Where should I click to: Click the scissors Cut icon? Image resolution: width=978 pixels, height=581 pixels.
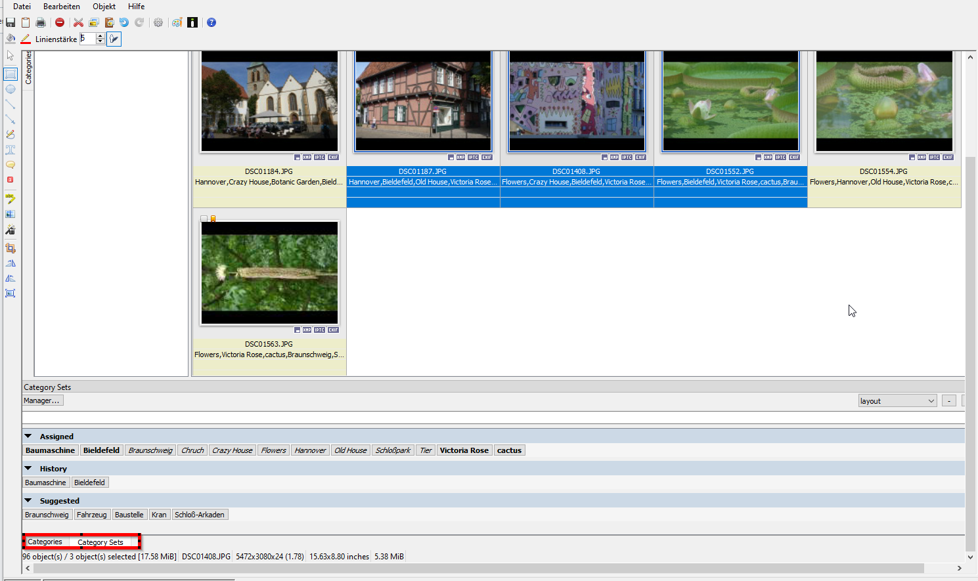[x=78, y=22]
